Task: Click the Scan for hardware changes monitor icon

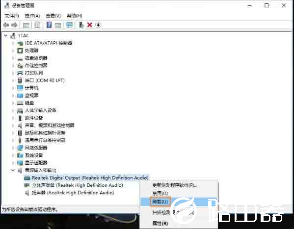Action: point(69,25)
